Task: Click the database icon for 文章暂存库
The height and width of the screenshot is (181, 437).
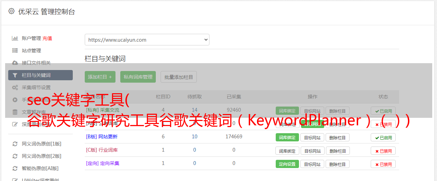Action: [x=15, y=112]
